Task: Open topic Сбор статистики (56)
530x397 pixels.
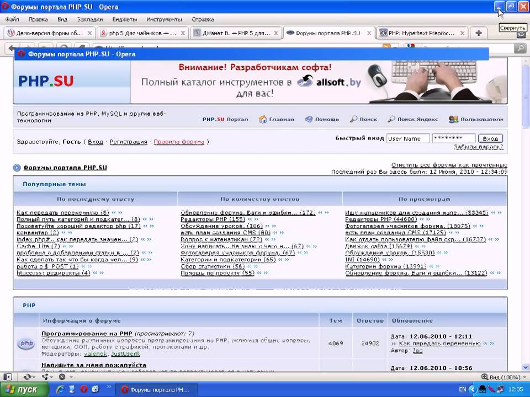Action: click(x=213, y=266)
